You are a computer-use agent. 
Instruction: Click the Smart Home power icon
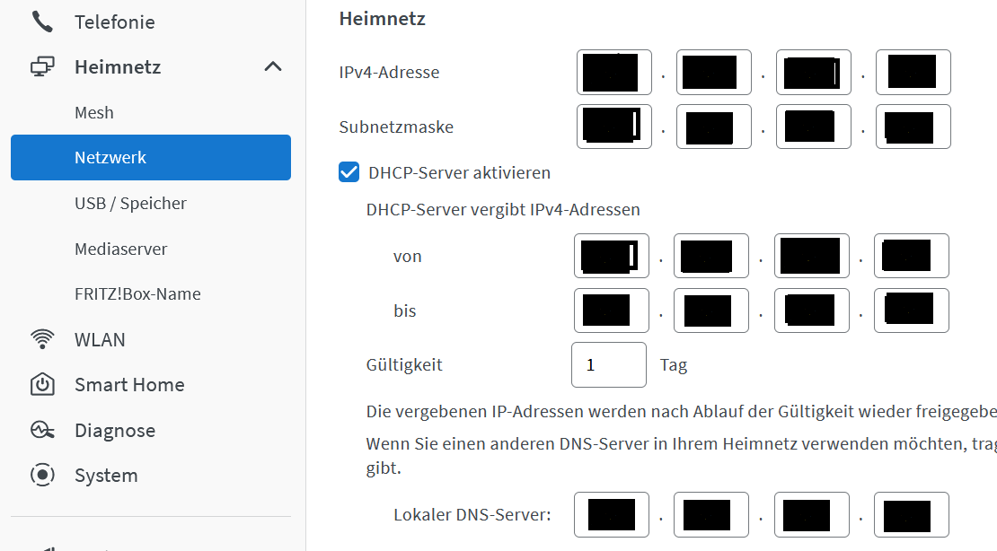pos(42,385)
